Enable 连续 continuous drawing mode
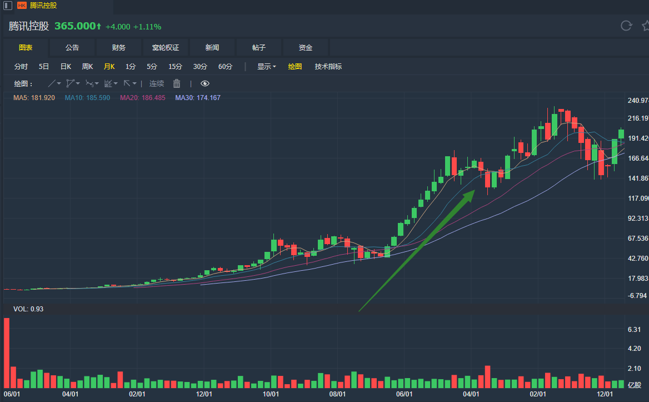Image resolution: width=649 pixels, height=402 pixels. click(156, 83)
